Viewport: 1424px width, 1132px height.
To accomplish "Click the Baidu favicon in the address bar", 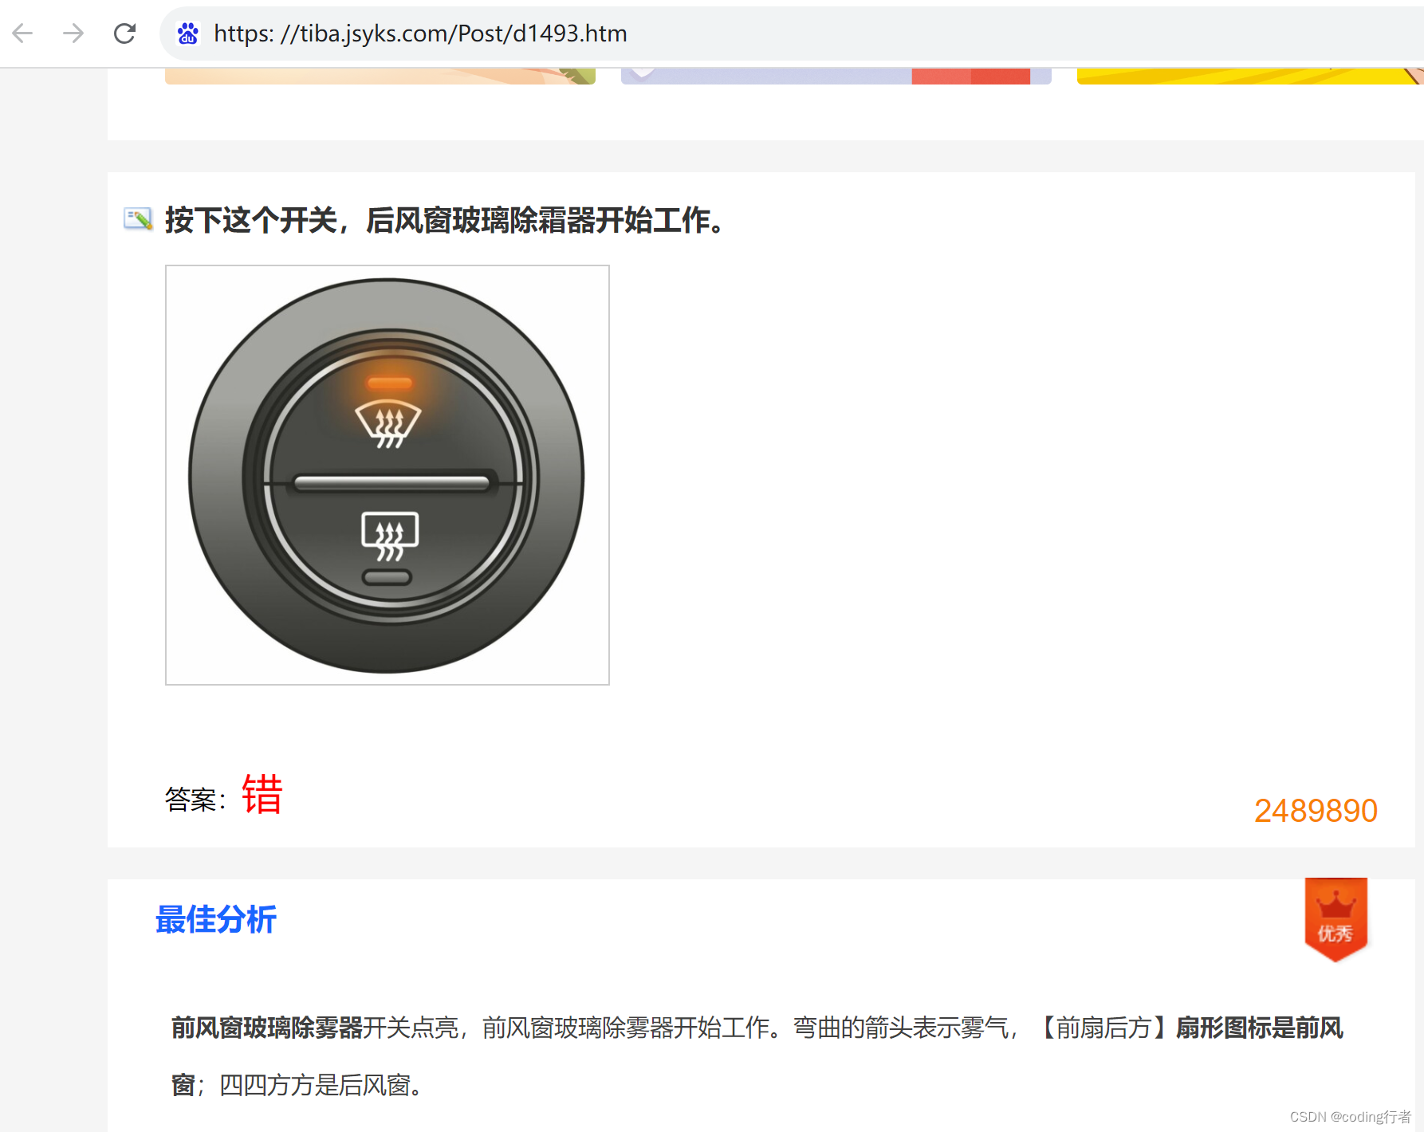I will 188,33.
